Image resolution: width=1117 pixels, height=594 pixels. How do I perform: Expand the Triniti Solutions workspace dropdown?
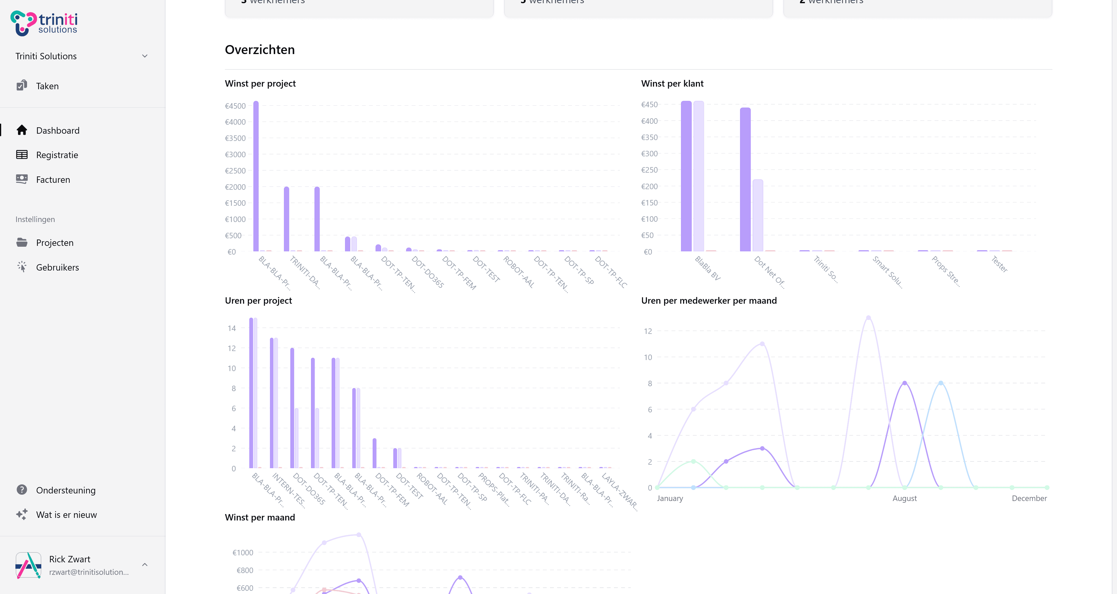(145, 56)
